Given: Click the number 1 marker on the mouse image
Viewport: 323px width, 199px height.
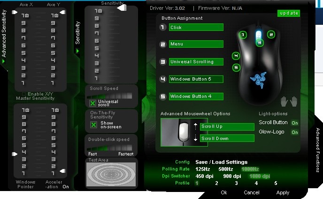Looking at the screenshot, I should pyautogui.click(x=243, y=35).
